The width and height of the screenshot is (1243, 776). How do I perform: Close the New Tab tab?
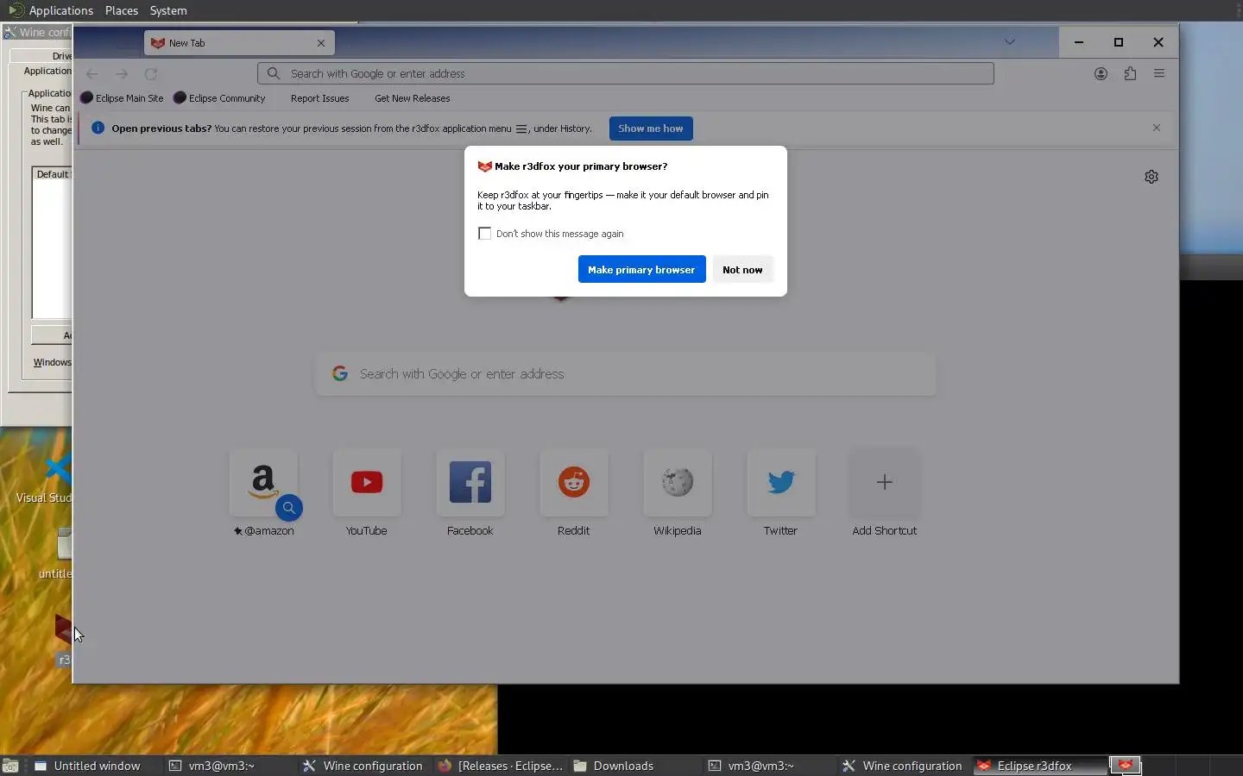click(x=321, y=43)
